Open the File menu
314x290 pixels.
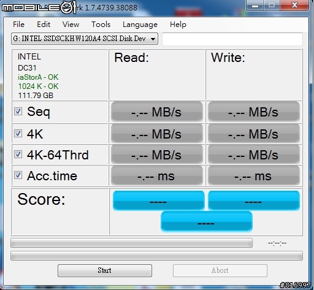[18, 25]
